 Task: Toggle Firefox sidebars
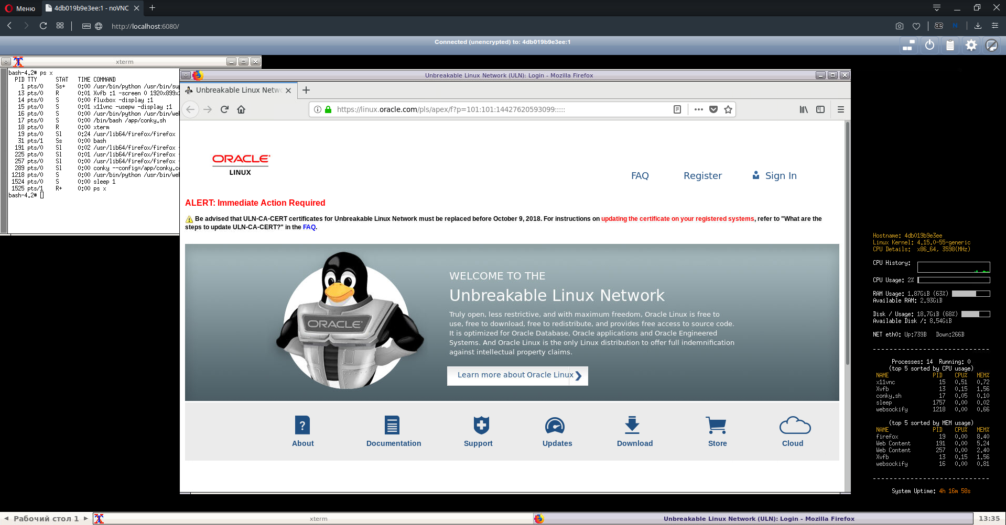820,109
